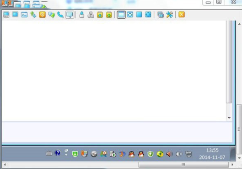Screen dimensions: 242x169
Task: Expand hidden tray icons arrow
Action: click(66, 153)
